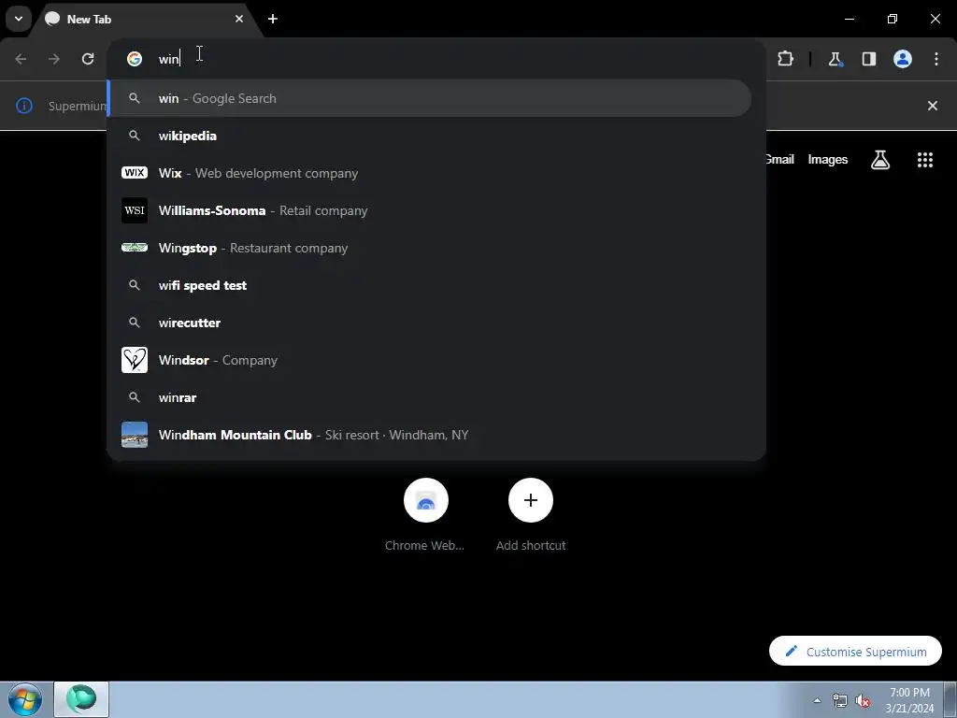Select the wifi speed test suggestion
Viewport: 957px width, 718px height.
click(430, 285)
